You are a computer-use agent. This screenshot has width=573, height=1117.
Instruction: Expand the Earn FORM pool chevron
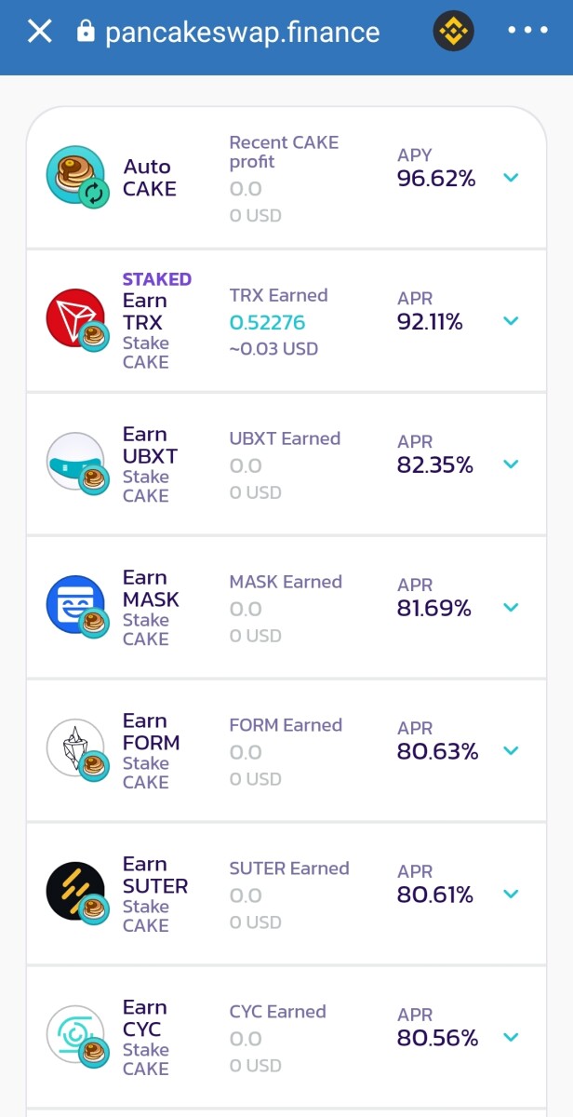pyautogui.click(x=511, y=751)
